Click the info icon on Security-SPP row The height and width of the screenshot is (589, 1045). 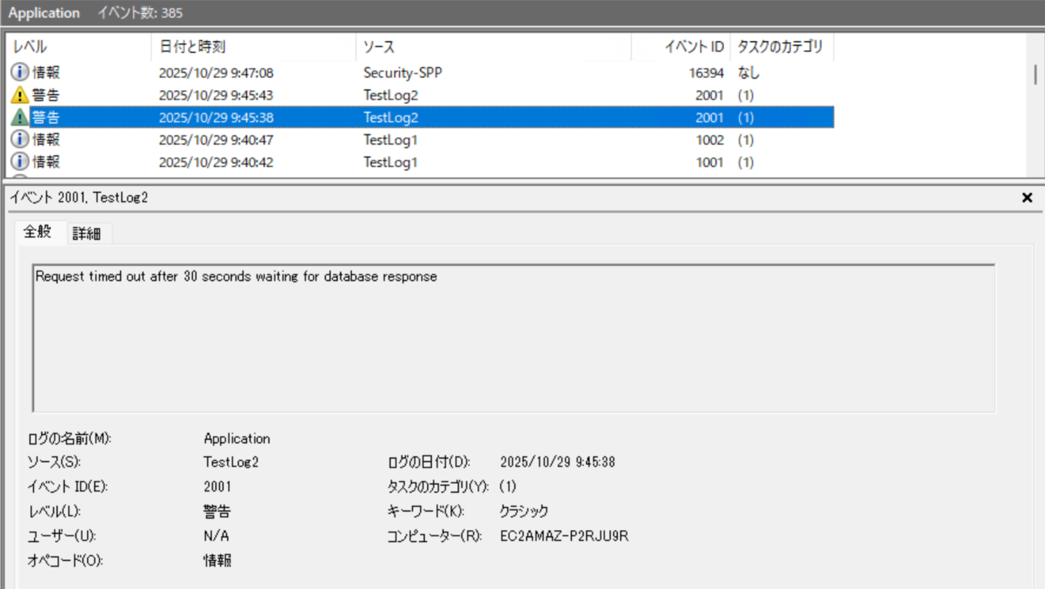(x=20, y=72)
